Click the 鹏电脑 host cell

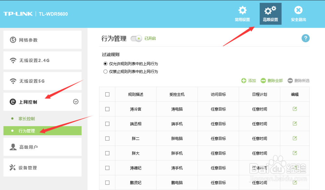point(177,183)
